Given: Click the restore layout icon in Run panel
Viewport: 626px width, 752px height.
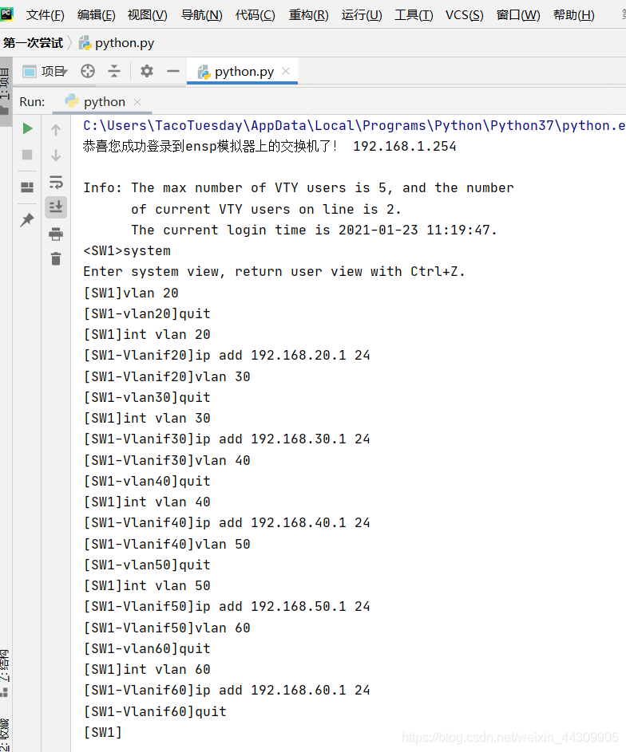Looking at the screenshot, I should coord(27,187).
